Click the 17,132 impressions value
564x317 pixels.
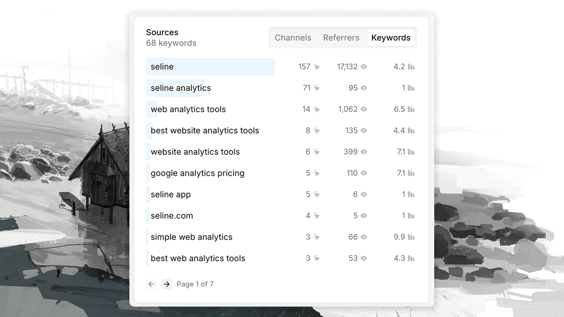(x=347, y=66)
